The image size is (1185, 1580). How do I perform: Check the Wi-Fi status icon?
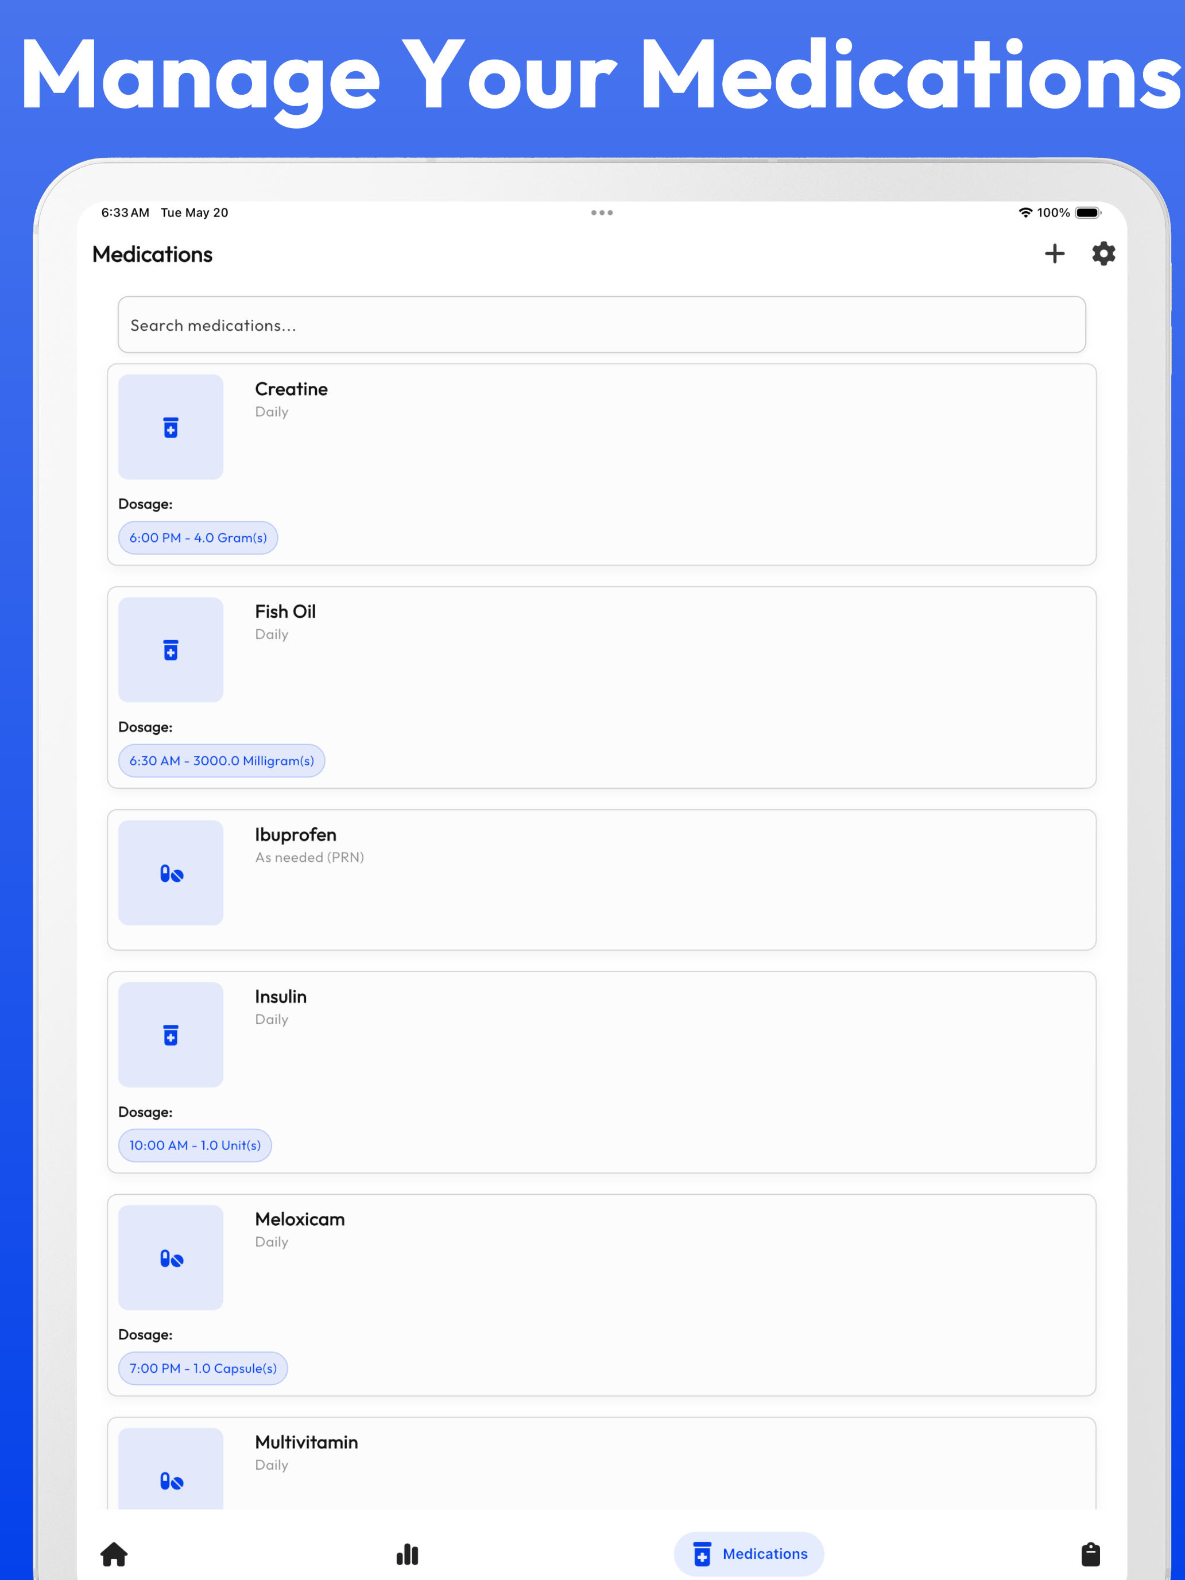click(x=1026, y=213)
